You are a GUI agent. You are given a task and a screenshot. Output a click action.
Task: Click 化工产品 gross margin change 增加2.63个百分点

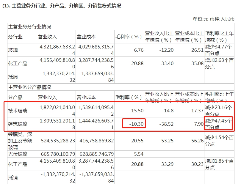tap(219, 63)
